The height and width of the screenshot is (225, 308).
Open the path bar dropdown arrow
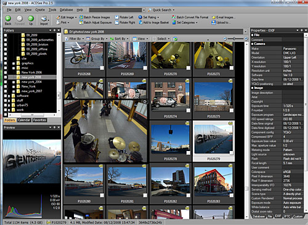[245, 31]
